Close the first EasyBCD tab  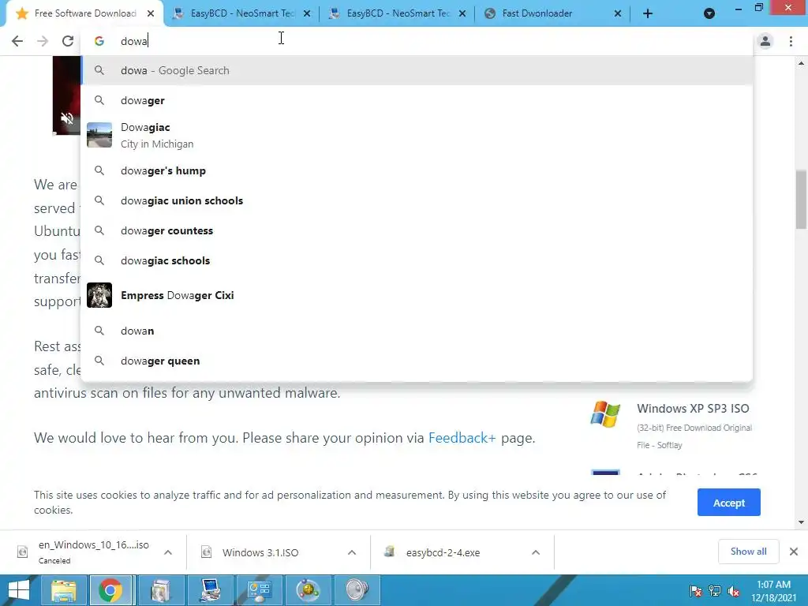307,14
